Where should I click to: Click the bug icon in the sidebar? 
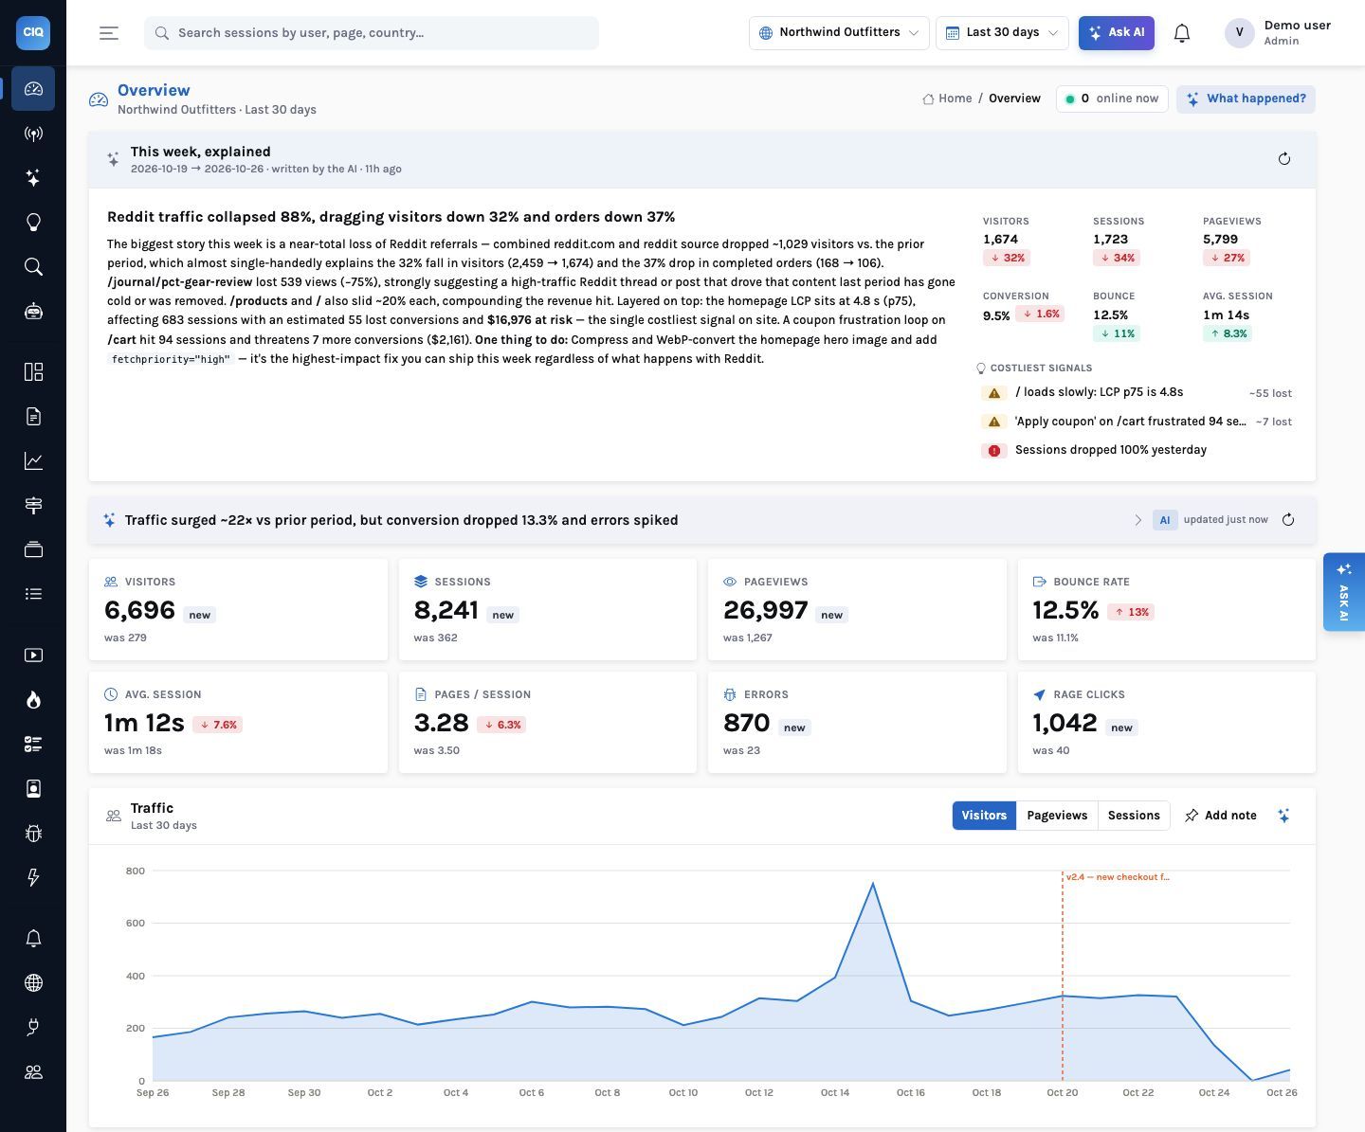[33, 834]
